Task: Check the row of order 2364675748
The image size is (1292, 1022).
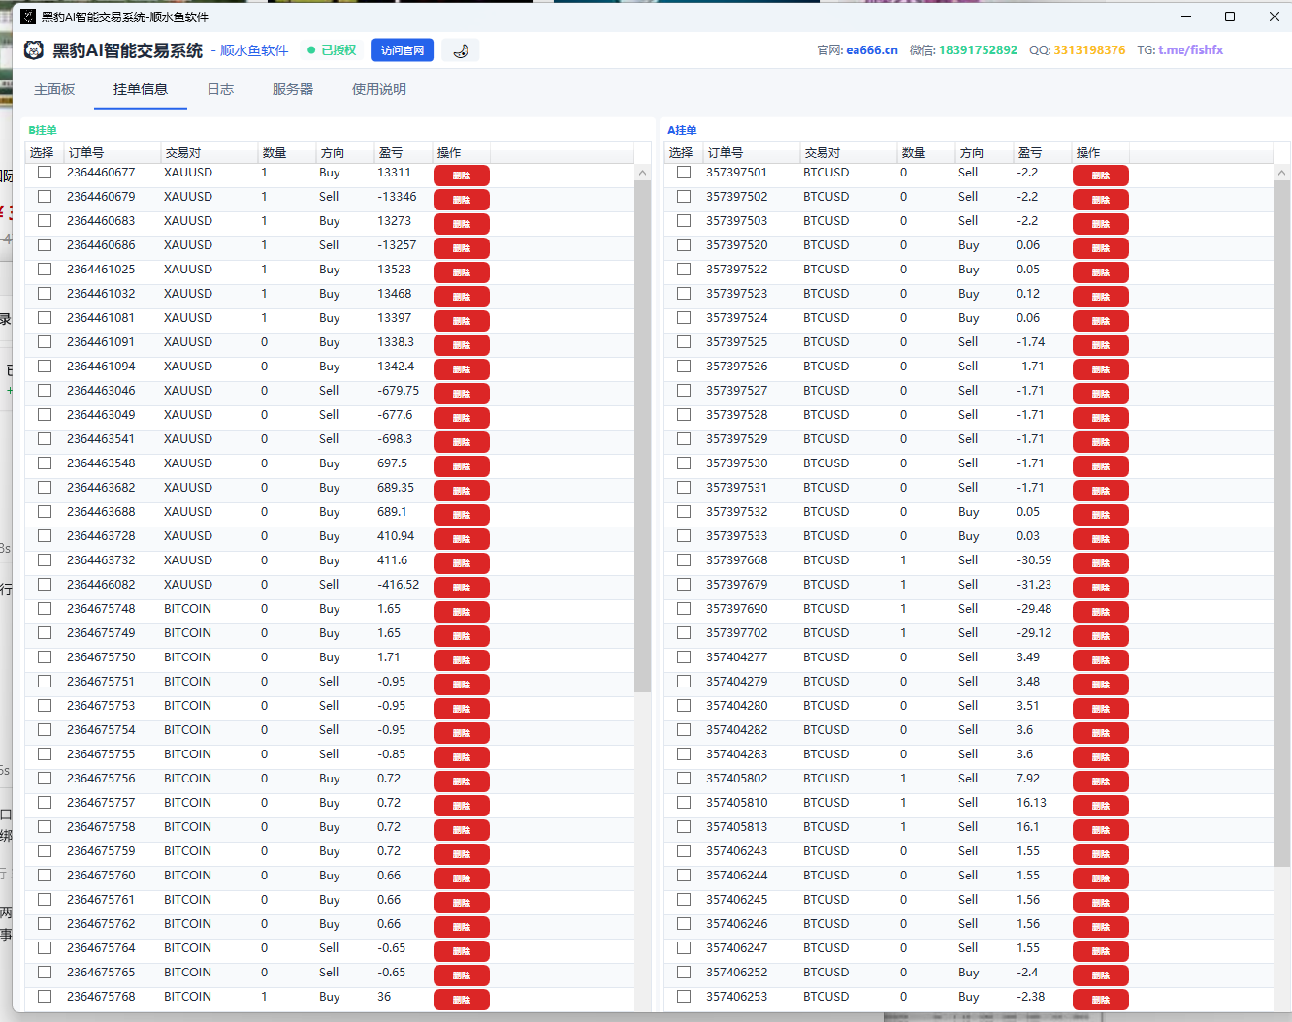Action: [45, 609]
